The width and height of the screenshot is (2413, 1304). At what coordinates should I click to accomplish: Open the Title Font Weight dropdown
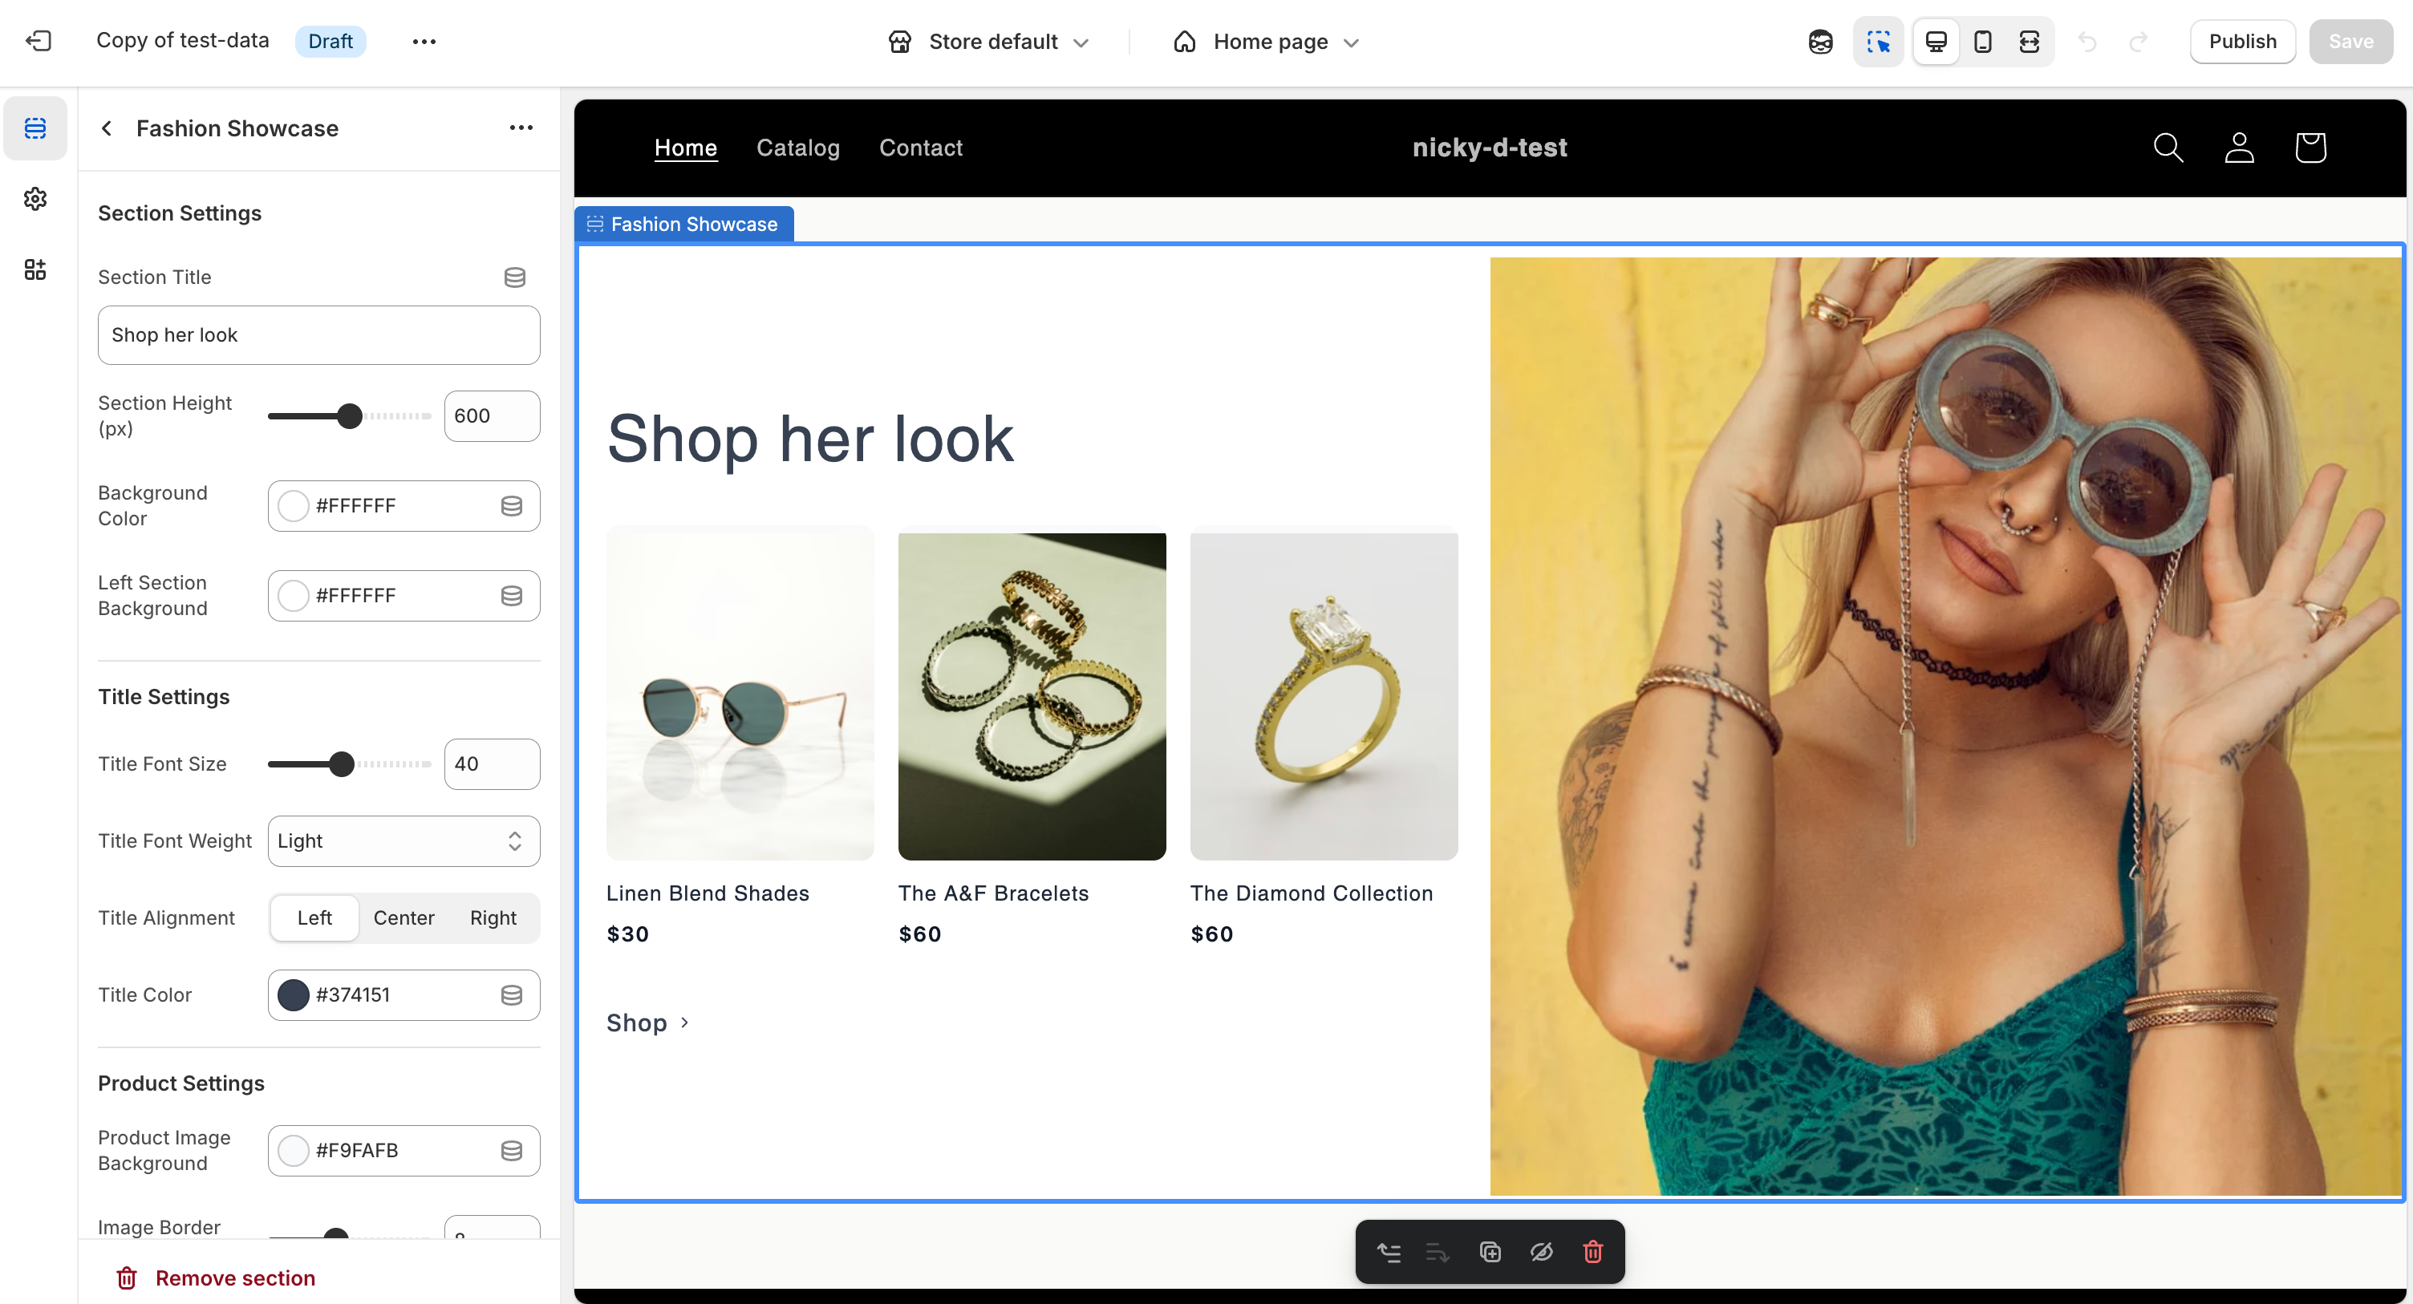coord(404,841)
